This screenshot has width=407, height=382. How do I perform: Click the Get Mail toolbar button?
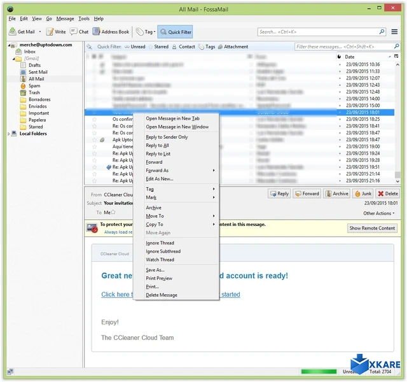pos(22,32)
